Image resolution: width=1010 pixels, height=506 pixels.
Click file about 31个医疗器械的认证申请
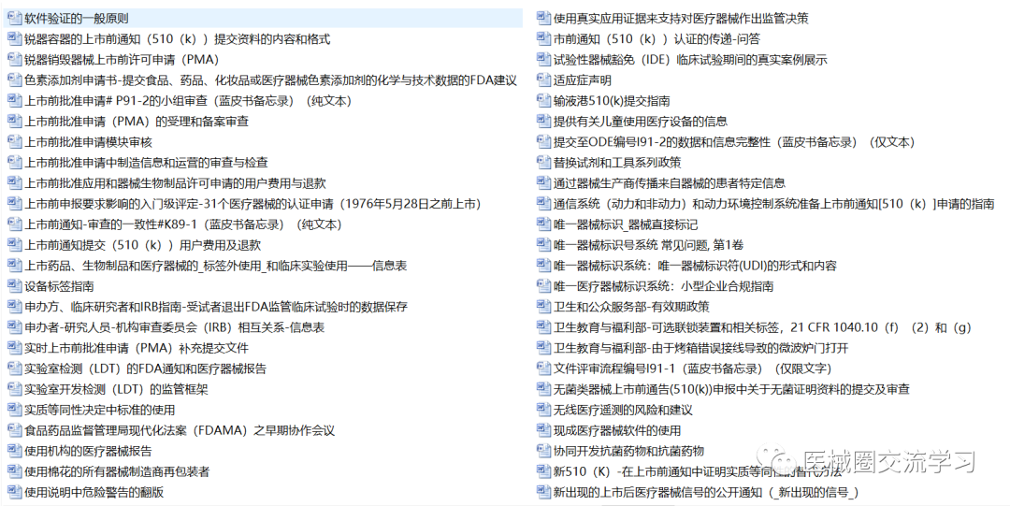[x=253, y=204]
